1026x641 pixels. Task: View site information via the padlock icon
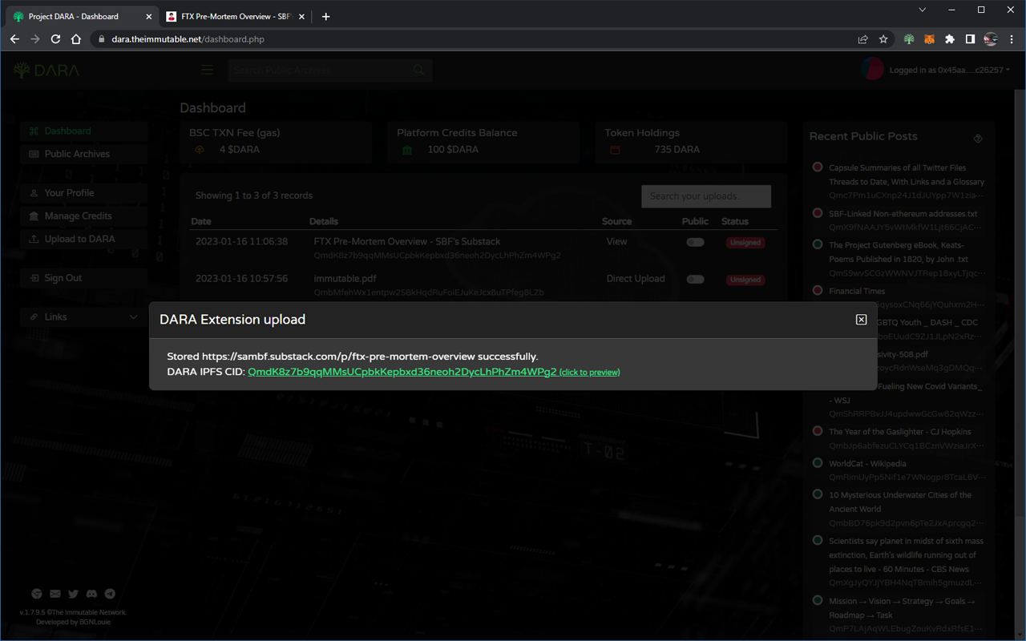pos(101,38)
